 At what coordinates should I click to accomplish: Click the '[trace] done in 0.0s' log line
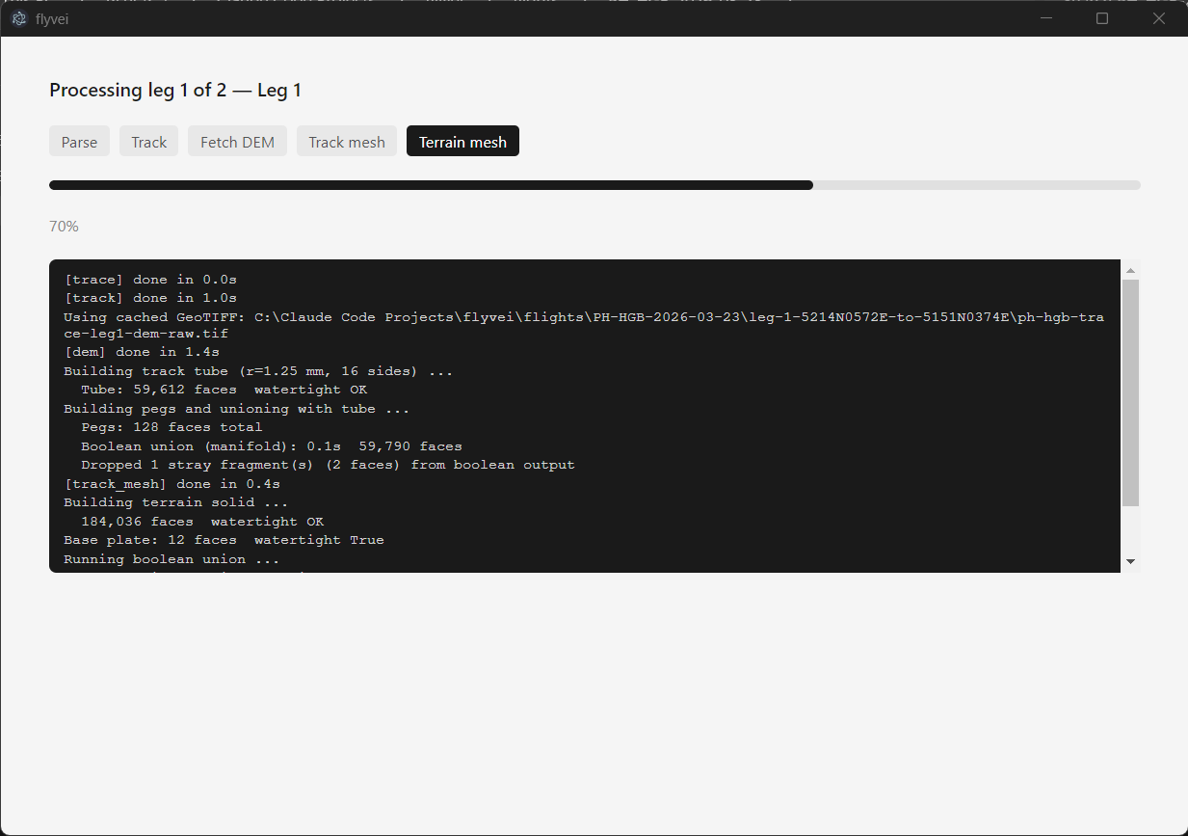[150, 280]
